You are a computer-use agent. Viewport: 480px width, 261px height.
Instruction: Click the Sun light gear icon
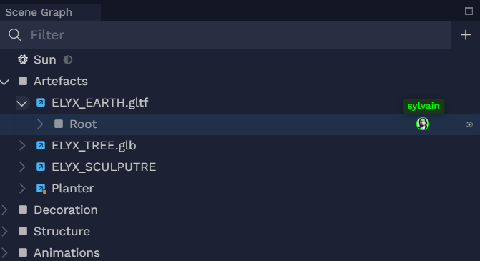23,59
